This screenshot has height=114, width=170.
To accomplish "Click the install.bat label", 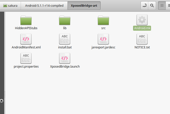I will tap(65, 47).
